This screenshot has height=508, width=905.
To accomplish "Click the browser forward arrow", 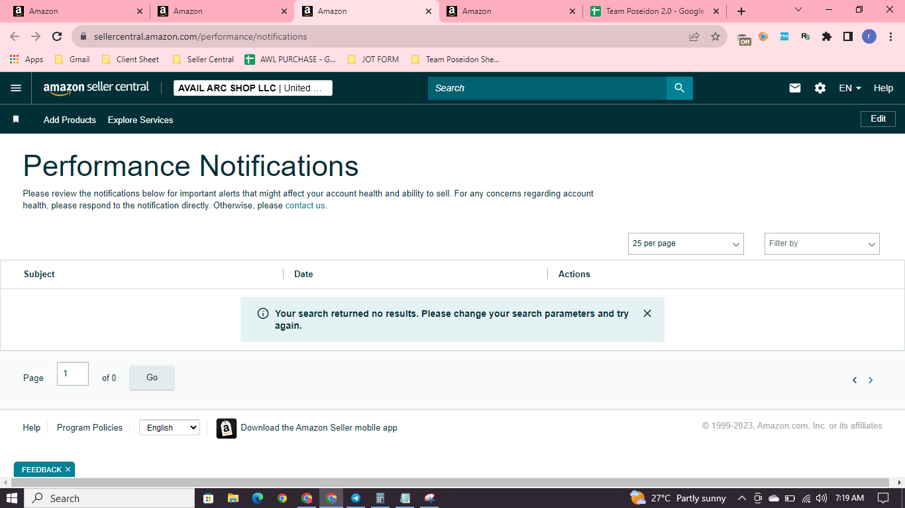I will click(x=36, y=36).
